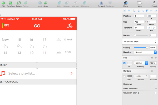This screenshot has height=105, width=158.
Task: Open the layer Blending mode dropdown
Action: (x=145, y=52)
